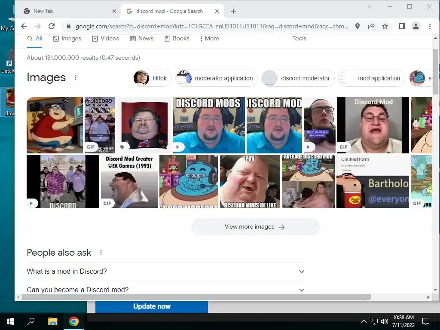Open File Explorer from taskbar
The width and height of the screenshot is (440, 330).
[x=52, y=321]
